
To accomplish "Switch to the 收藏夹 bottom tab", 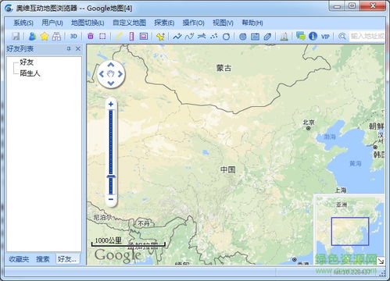I will point(19,259).
